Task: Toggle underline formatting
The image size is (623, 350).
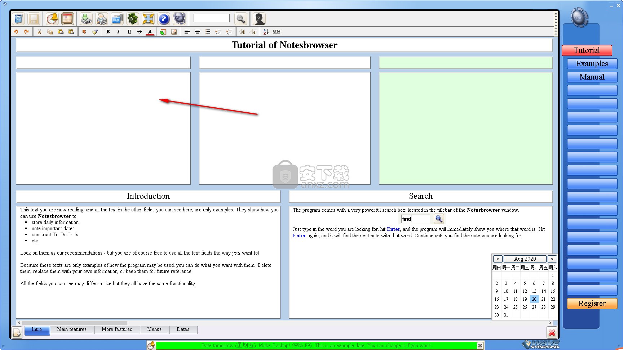Action: pyautogui.click(x=129, y=32)
